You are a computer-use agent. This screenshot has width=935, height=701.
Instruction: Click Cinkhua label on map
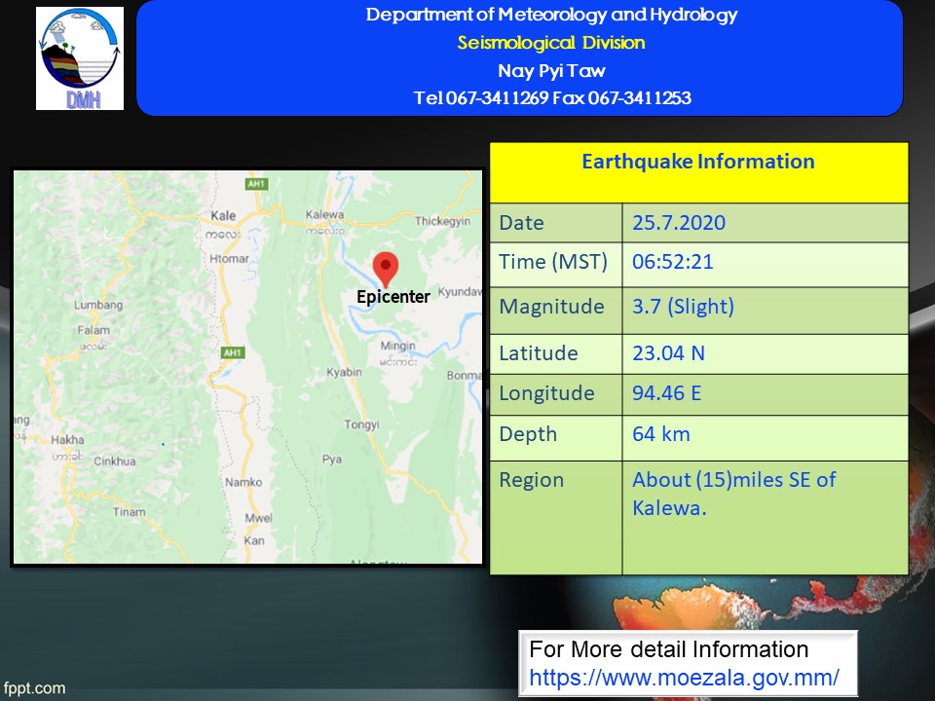point(115,461)
